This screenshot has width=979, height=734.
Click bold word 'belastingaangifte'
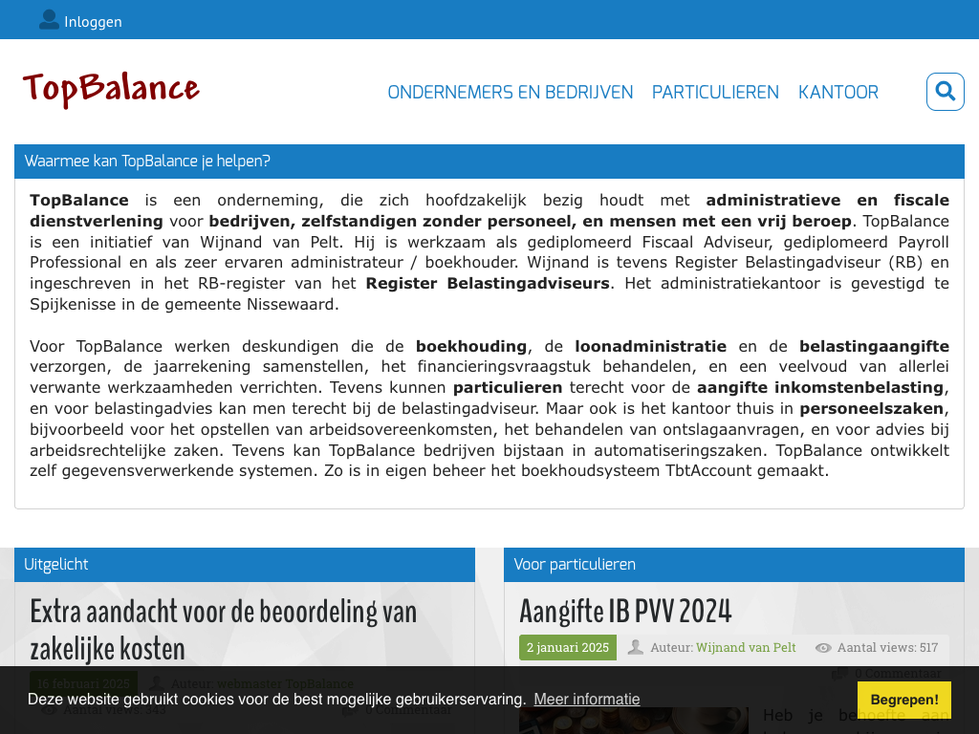[x=874, y=346]
